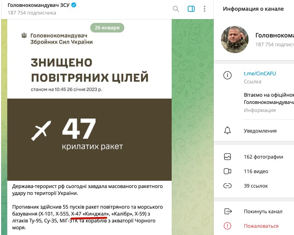
Task: Open the 162 фотографии media section
Action: (x=254, y=157)
